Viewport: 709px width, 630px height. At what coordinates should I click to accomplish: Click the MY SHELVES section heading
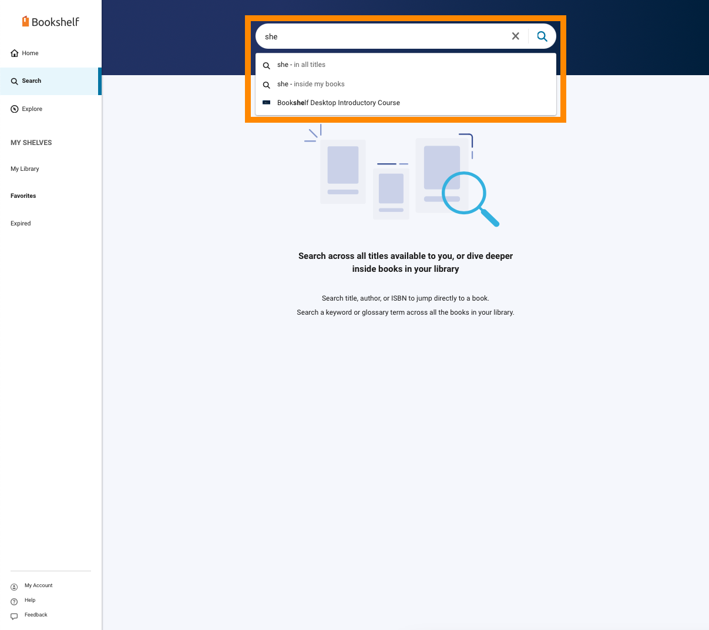click(31, 143)
